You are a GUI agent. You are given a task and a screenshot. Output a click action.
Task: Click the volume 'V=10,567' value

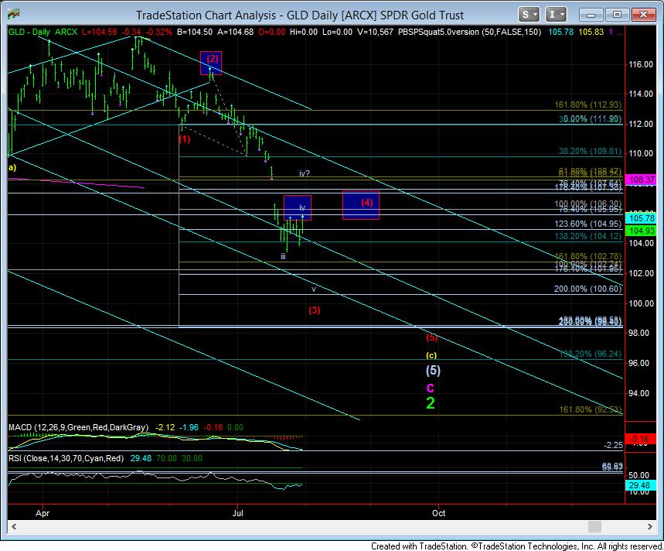(x=375, y=32)
